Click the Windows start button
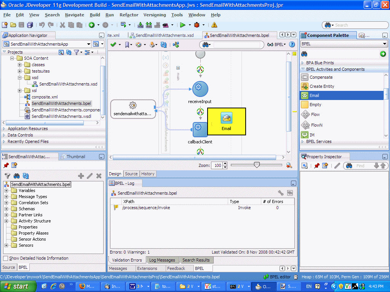Image resolution: width=390 pixels, height=292 pixels. point(18,286)
